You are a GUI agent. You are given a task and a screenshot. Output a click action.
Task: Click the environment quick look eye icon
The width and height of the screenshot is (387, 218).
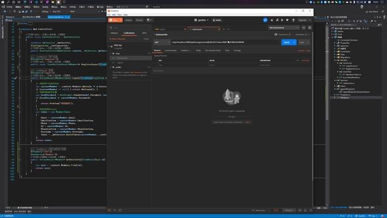click(304, 28)
